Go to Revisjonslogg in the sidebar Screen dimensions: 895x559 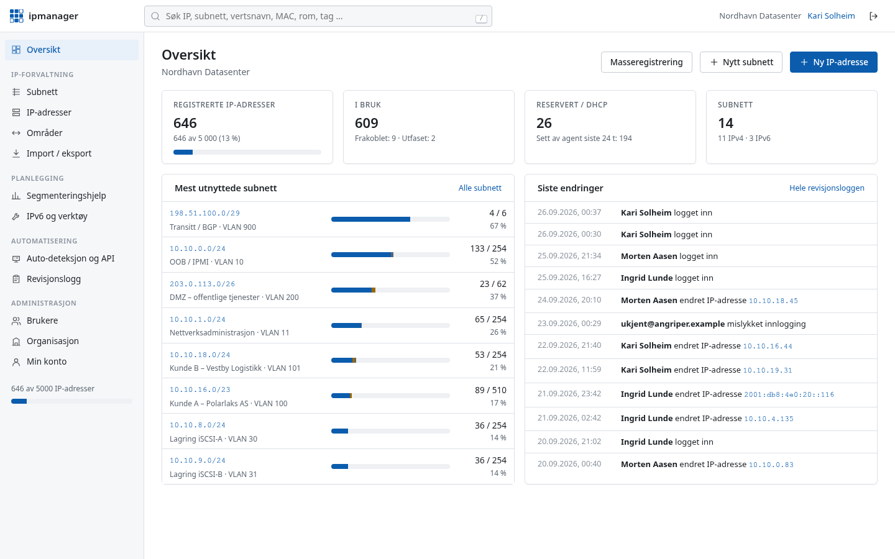(71, 279)
